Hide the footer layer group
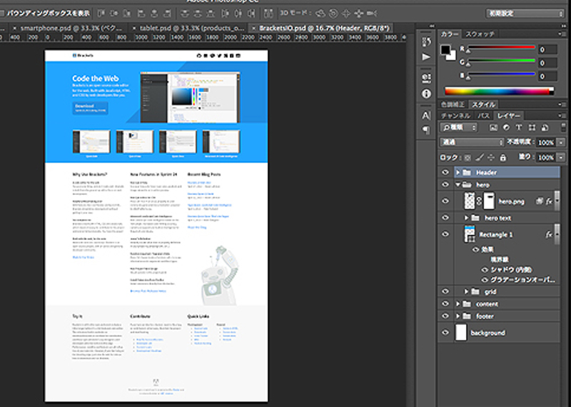The image size is (571, 407). pyautogui.click(x=445, y=316)
